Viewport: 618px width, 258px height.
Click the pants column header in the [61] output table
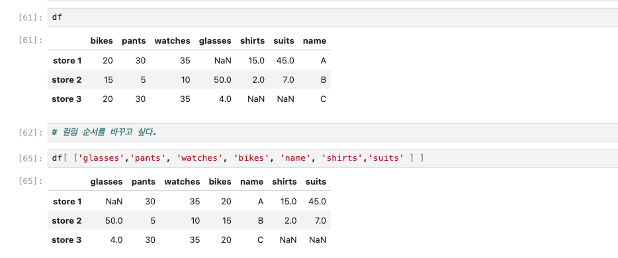[x=134, y=41]
